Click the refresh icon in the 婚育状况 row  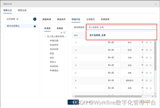[151, 80]
